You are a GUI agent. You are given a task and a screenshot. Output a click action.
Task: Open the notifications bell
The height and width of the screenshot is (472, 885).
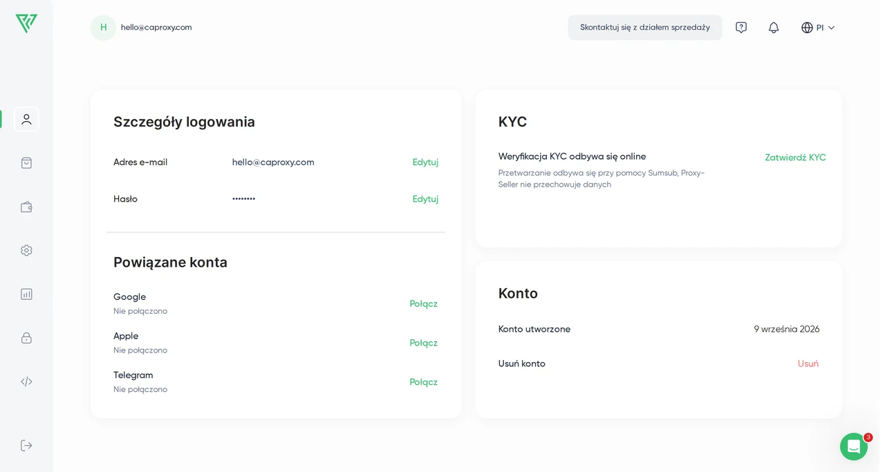[774, 28]
